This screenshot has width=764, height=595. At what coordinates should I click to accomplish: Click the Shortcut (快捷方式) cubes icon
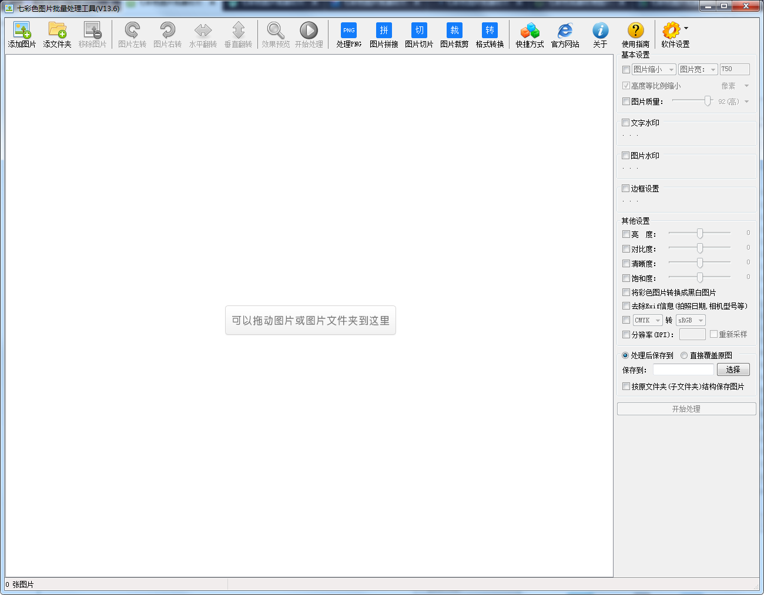click(x=530, y=31)
